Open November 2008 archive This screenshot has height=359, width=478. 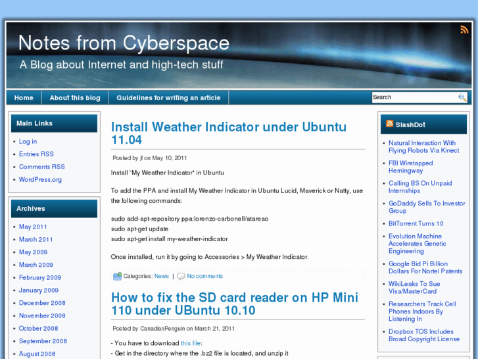pos(42,316)
